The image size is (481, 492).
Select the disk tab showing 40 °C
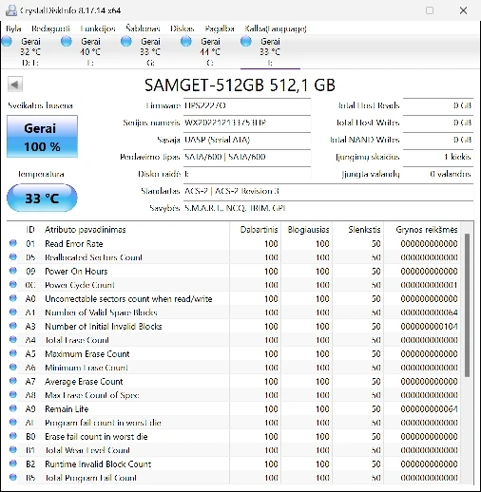[x=90, y=51]
